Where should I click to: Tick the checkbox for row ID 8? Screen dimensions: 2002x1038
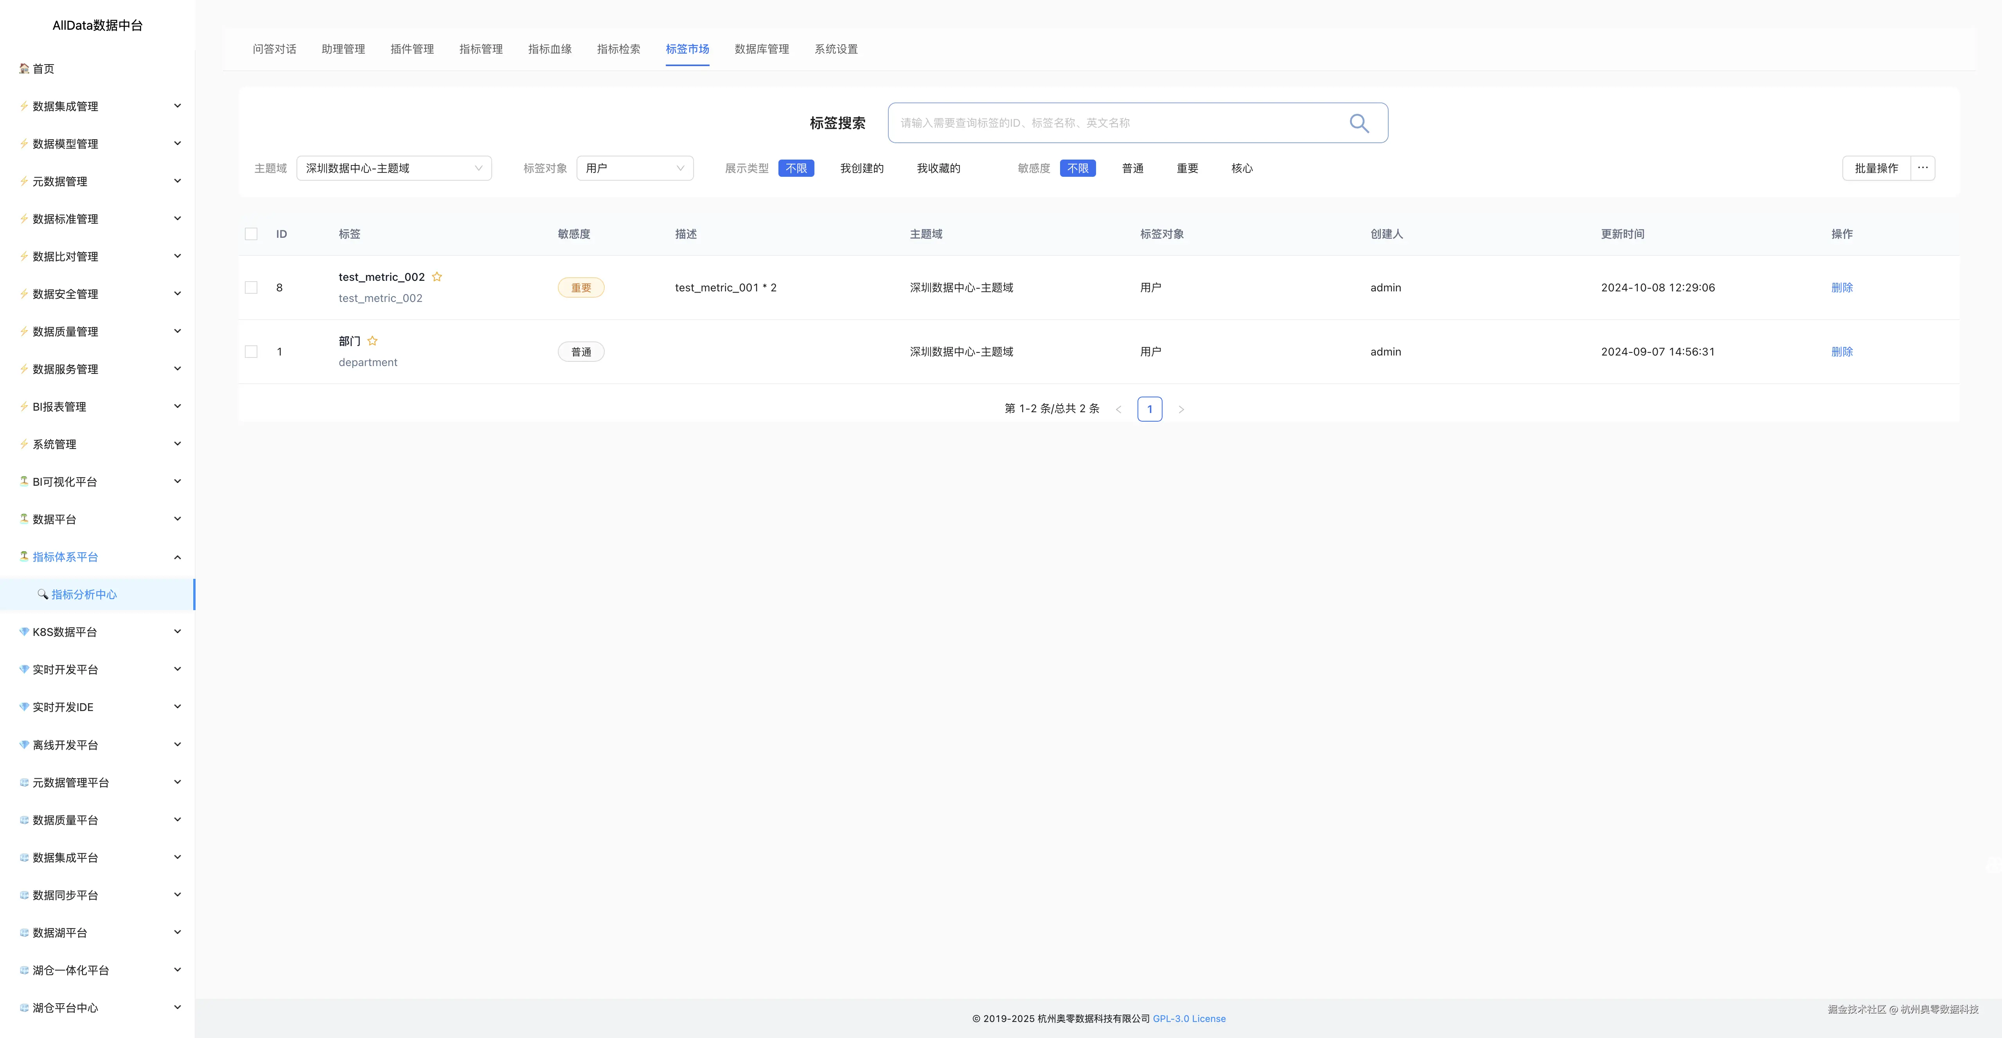click(251, 287)
